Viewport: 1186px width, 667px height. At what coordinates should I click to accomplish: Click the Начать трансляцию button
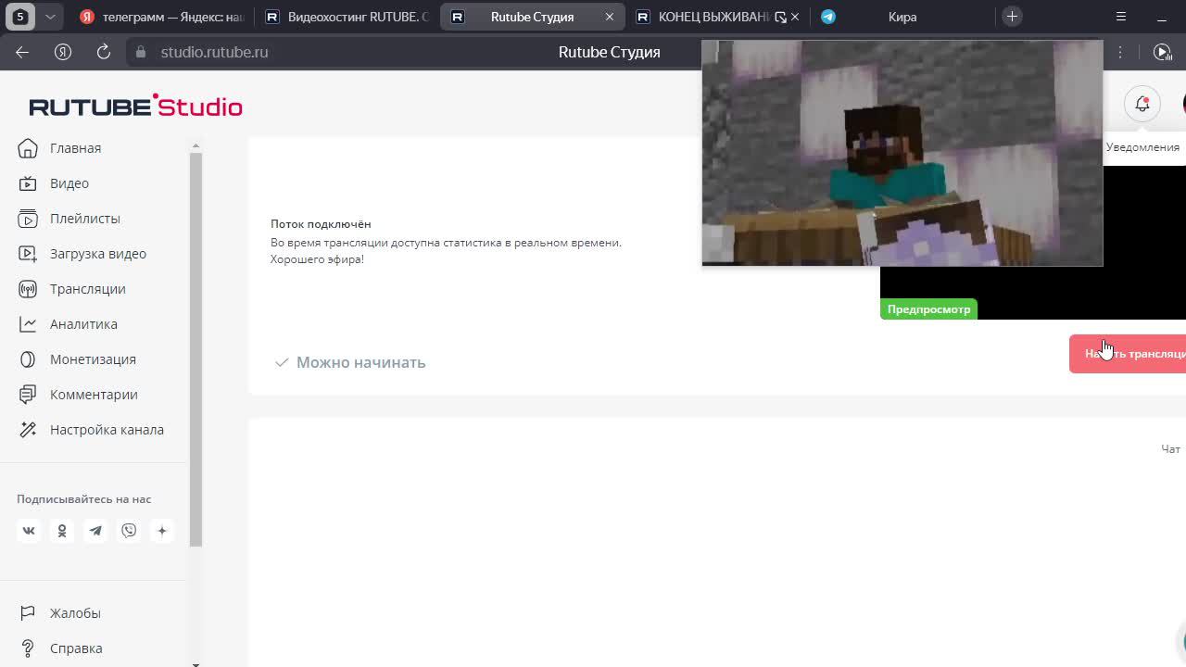click(x=1128, y=354)
